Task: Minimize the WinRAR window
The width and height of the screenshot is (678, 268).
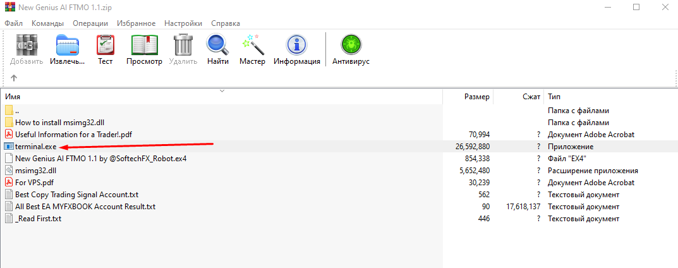Action: (607, 7)
